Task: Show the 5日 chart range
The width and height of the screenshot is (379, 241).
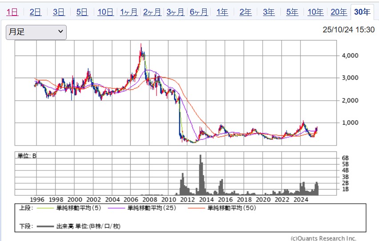Action: coord(82,12)
